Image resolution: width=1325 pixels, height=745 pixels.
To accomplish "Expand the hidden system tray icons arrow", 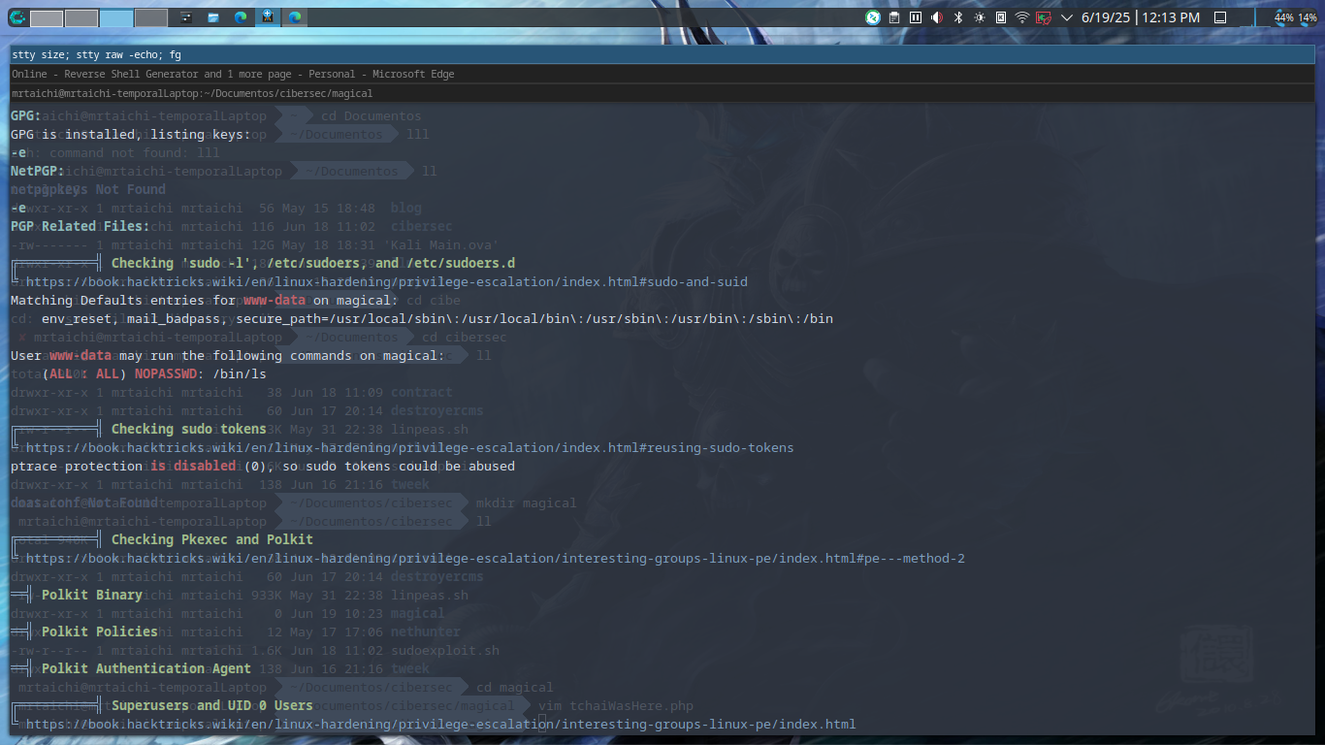I will [1067, 17].
